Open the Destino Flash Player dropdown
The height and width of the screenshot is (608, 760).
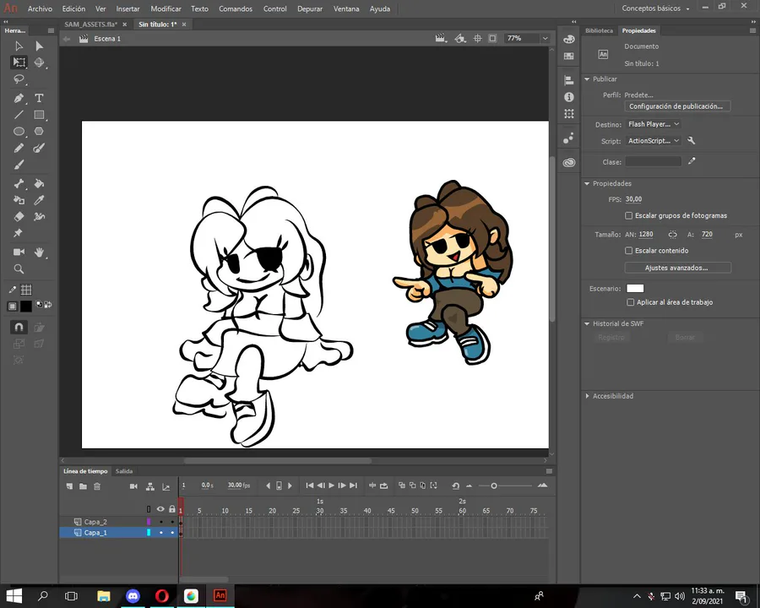point(653,124)
